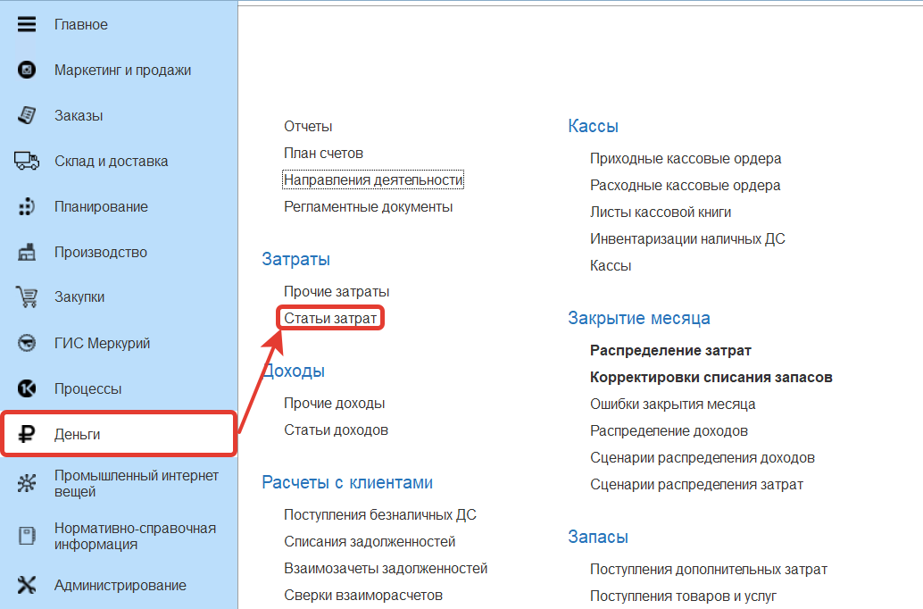This screenshot has height=609, width=923.
Task: Open Приходные кассовые ордера
Action: click(686, 158)
